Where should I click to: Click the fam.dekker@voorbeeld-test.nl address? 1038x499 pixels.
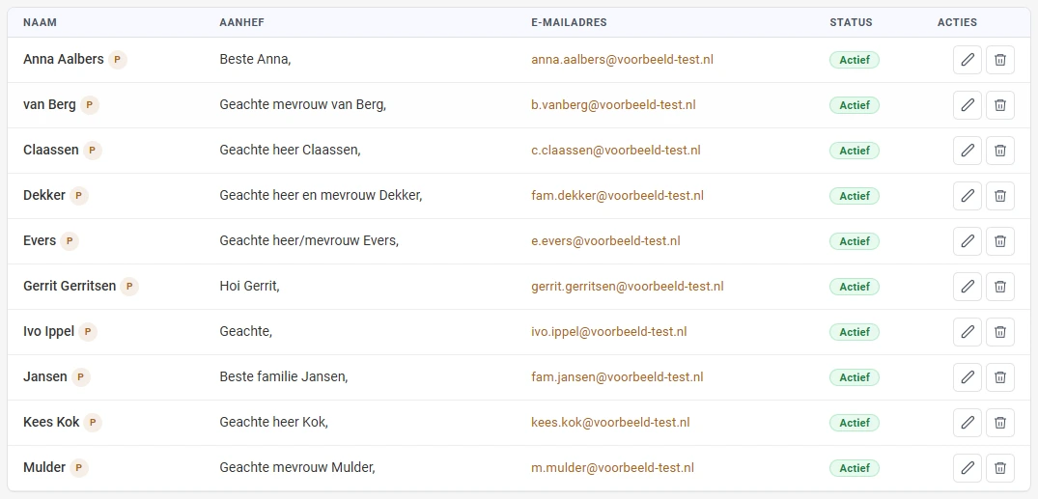[x=617, y=196]
